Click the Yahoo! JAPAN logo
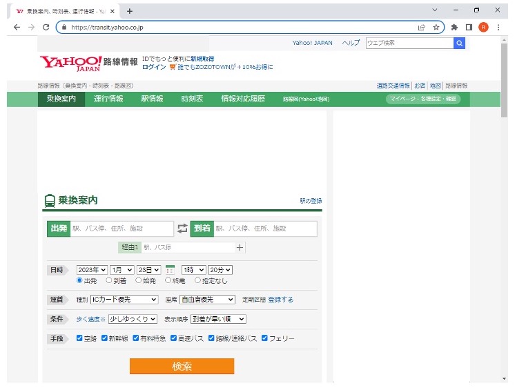 pyautogui.click(x=71, y=63)
